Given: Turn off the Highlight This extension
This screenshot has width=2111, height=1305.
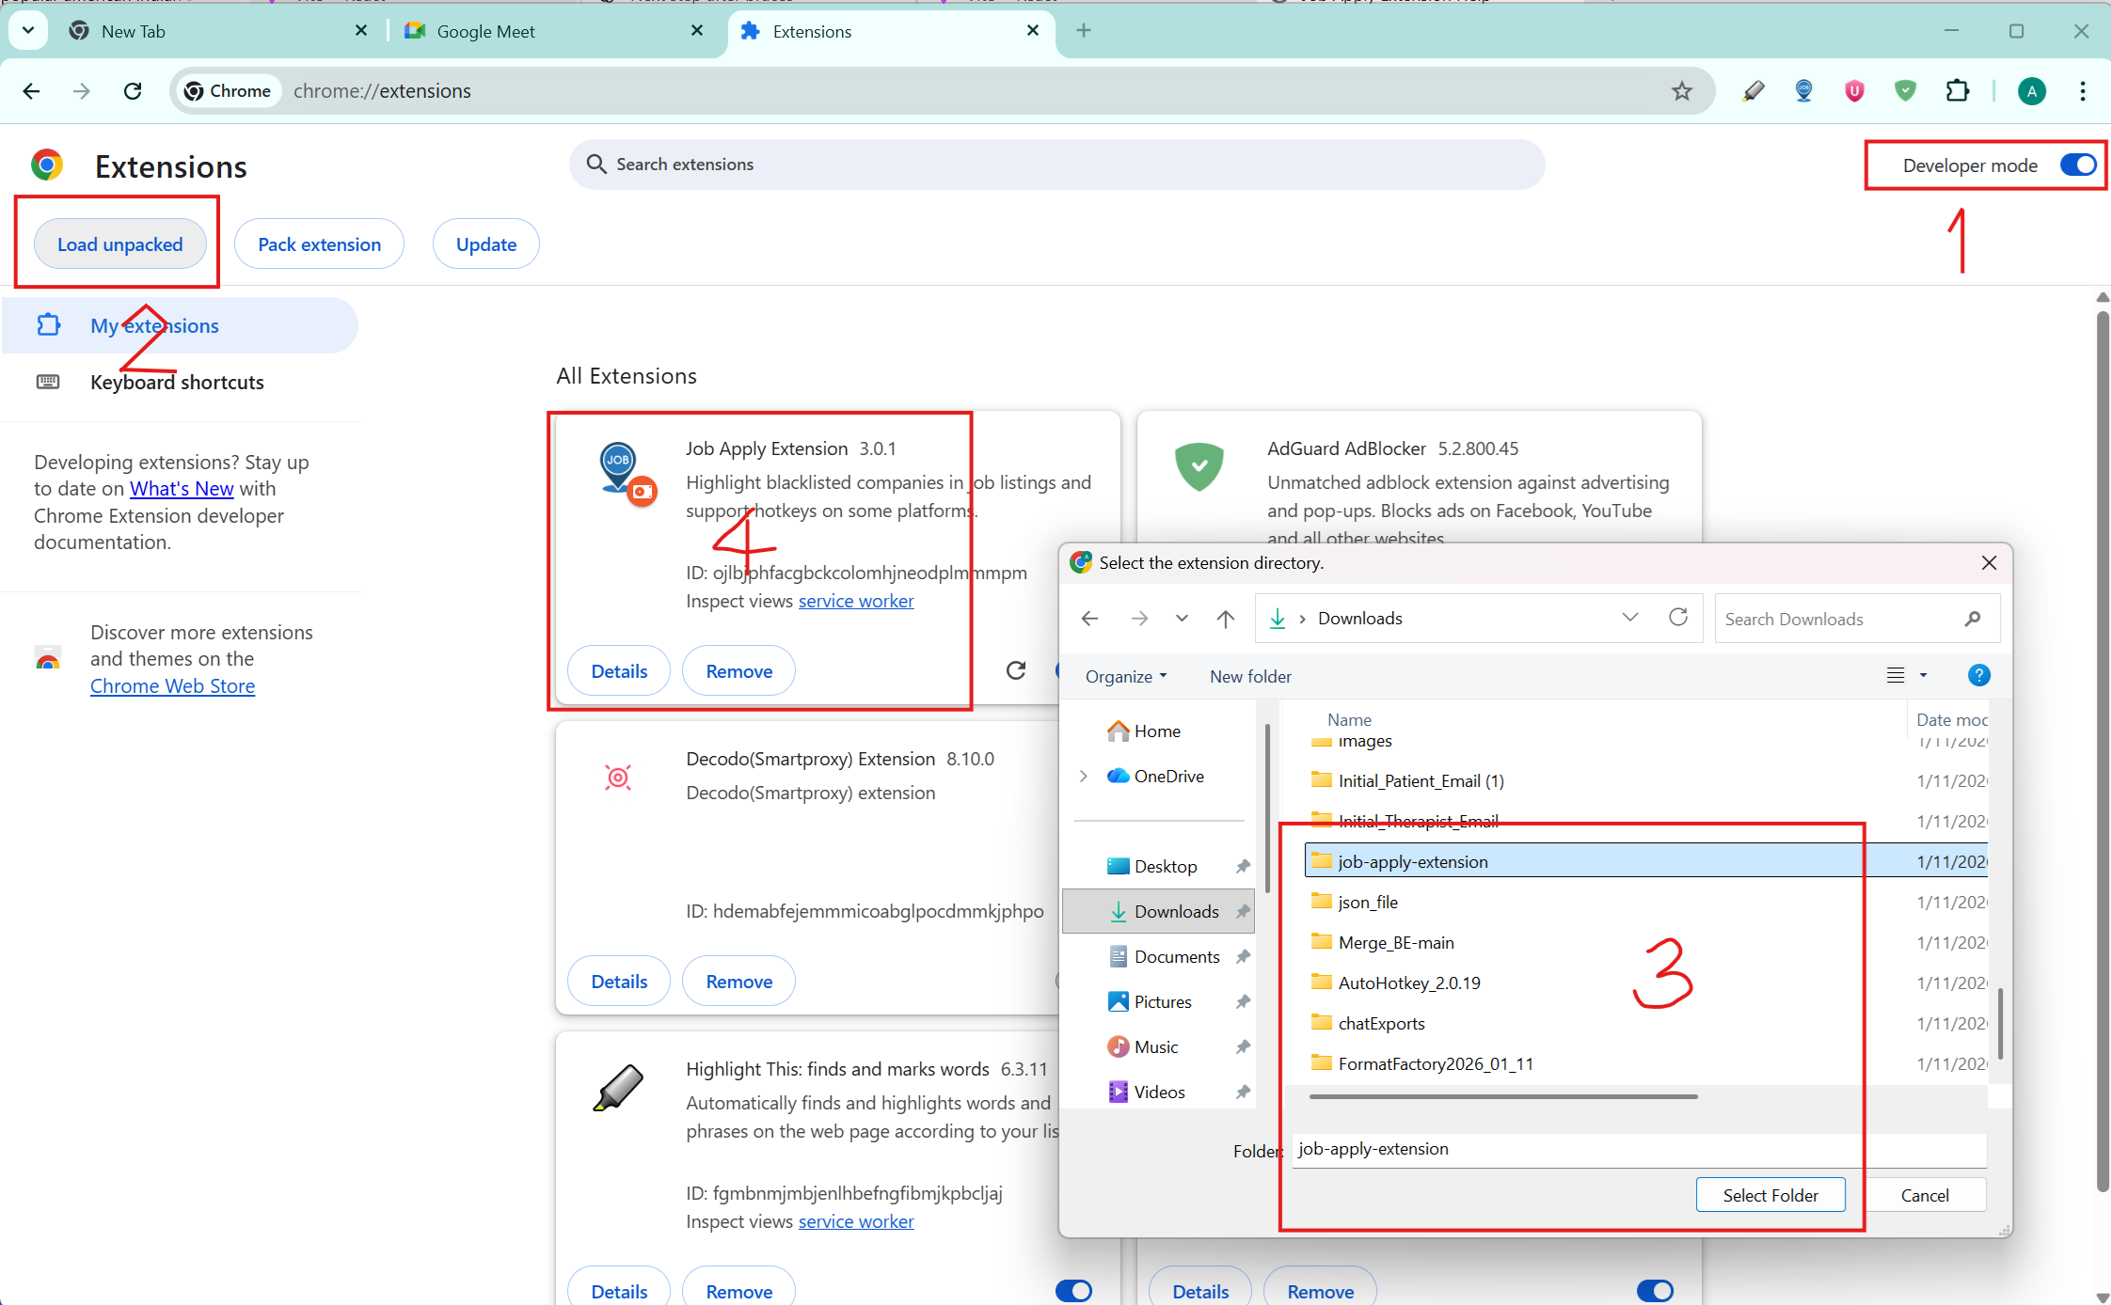Looking at the screenshot, I should coord(1072,1290).
